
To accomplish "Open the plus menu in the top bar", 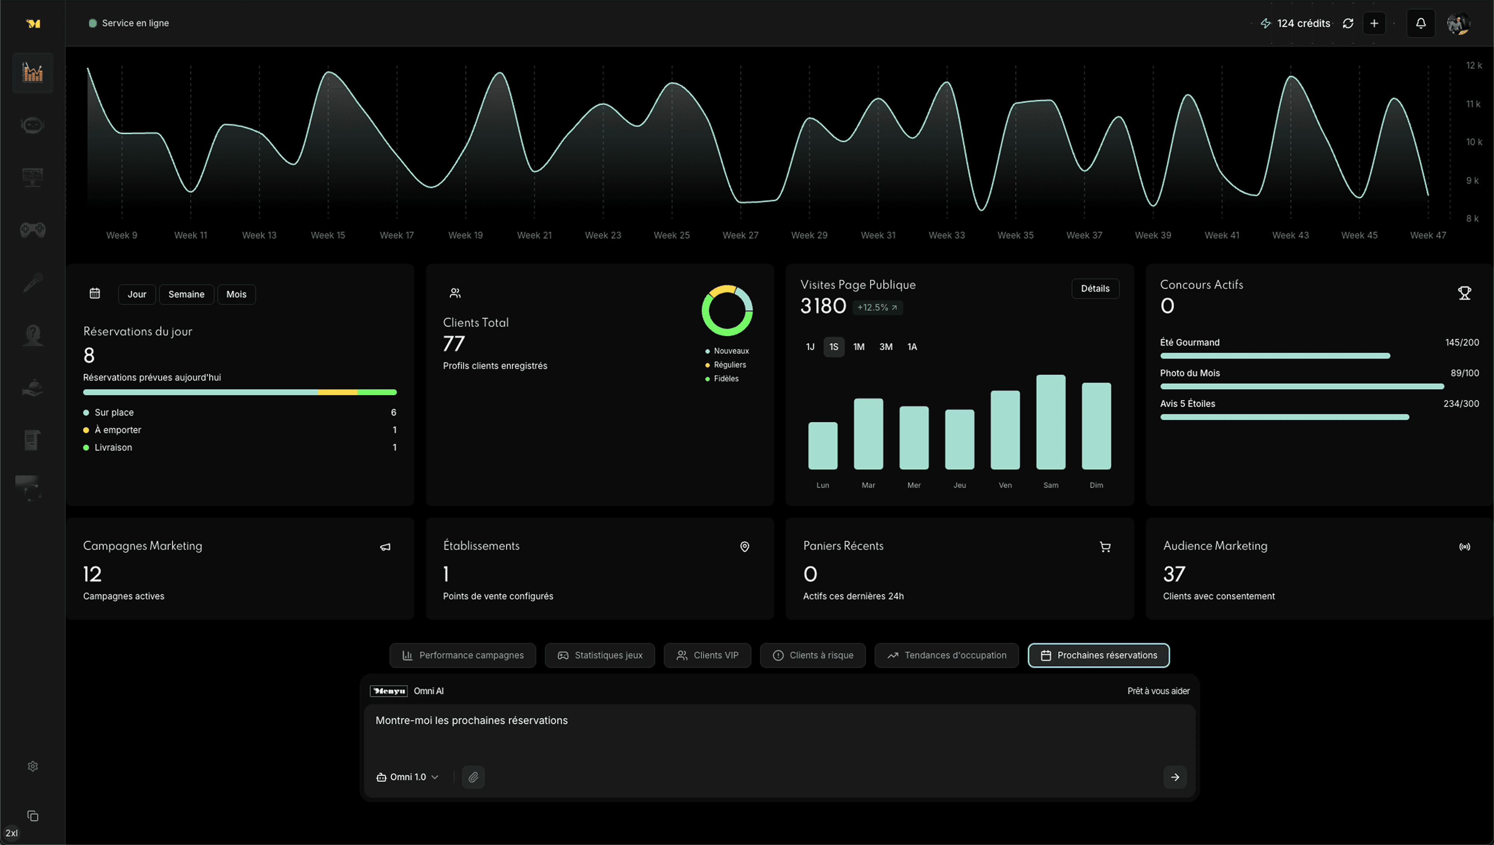I will coord(1374,23).
